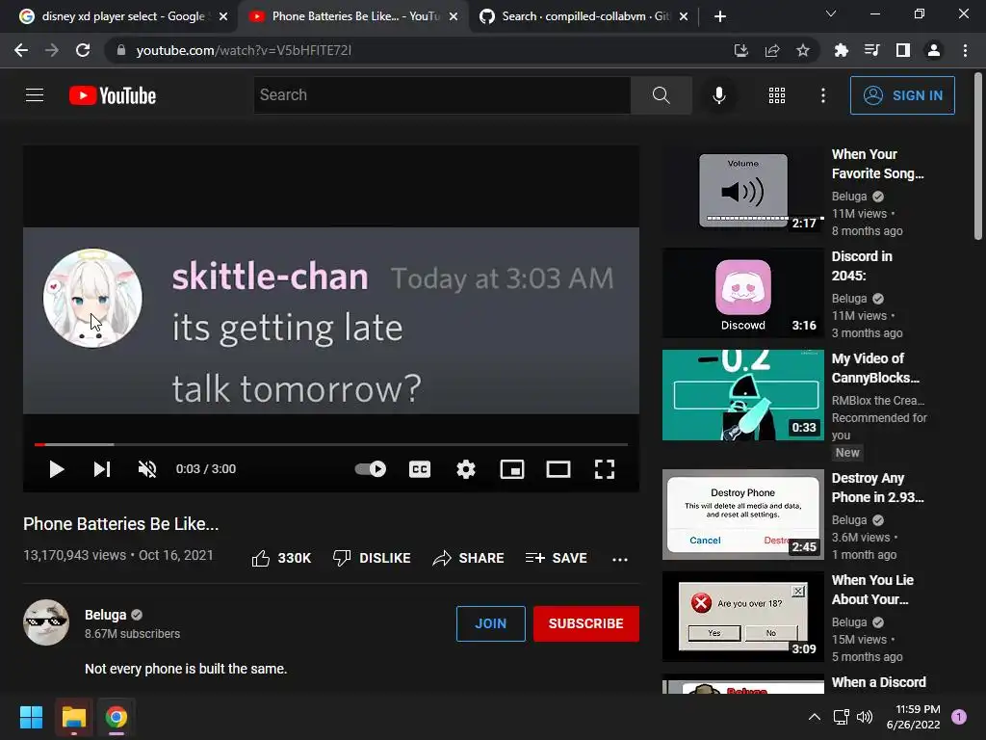The image size is (986, 740).
Task: Share the video
Action: (469, 558)
